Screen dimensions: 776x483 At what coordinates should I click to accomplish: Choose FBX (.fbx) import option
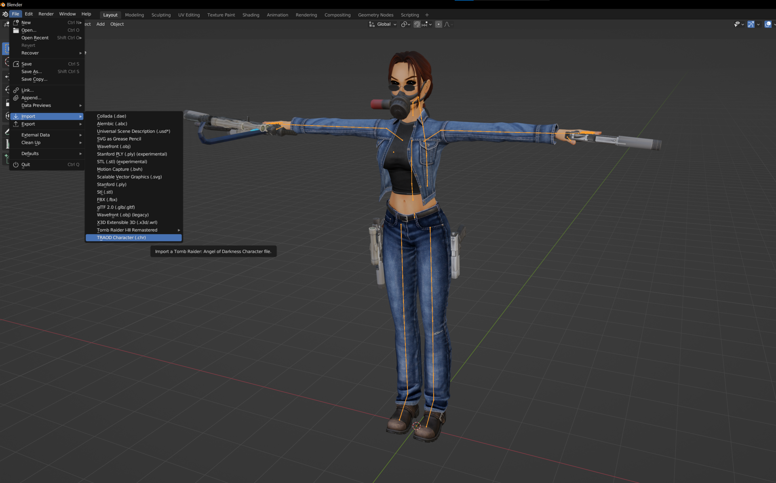pyautogui.click(x=133, y=199)
